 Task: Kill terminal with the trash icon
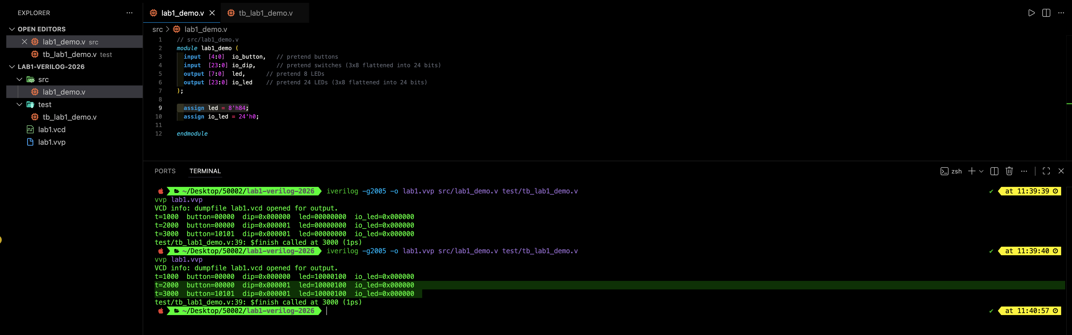1009,171
